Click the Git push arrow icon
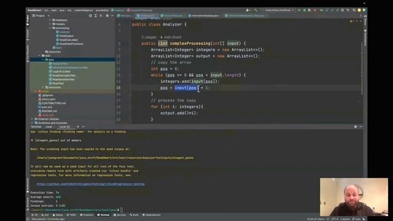 pyautogui.click(x=337, y=10)
